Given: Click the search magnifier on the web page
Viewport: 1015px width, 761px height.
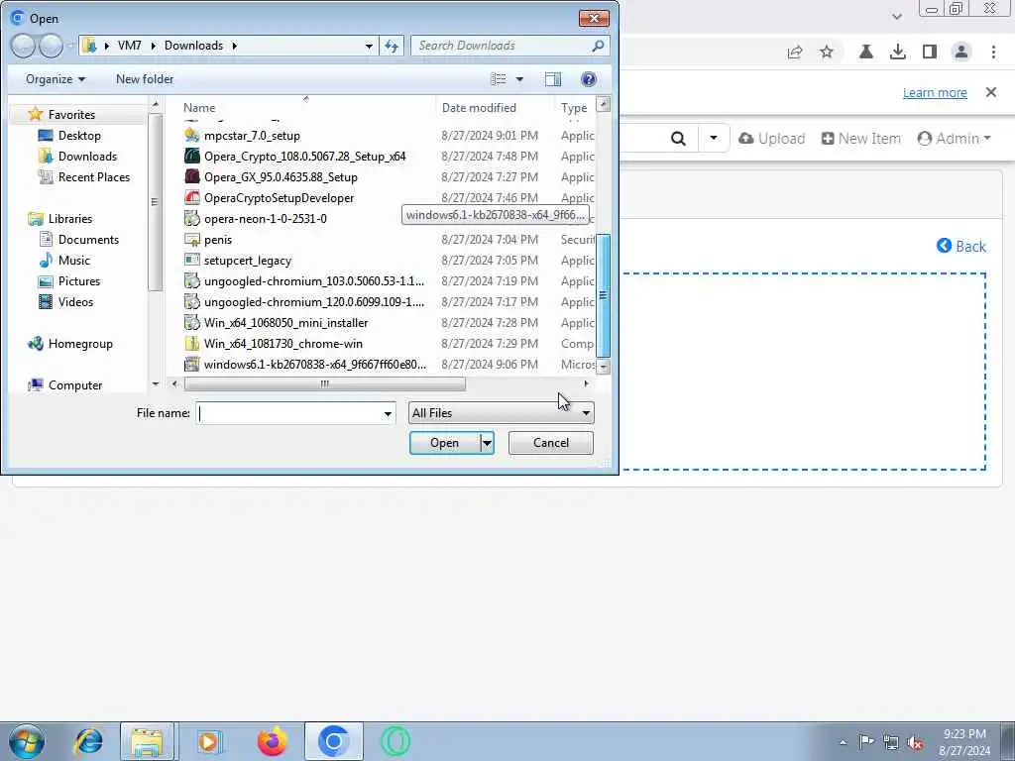Looking at the screenshot, I should tap(678, 139).
